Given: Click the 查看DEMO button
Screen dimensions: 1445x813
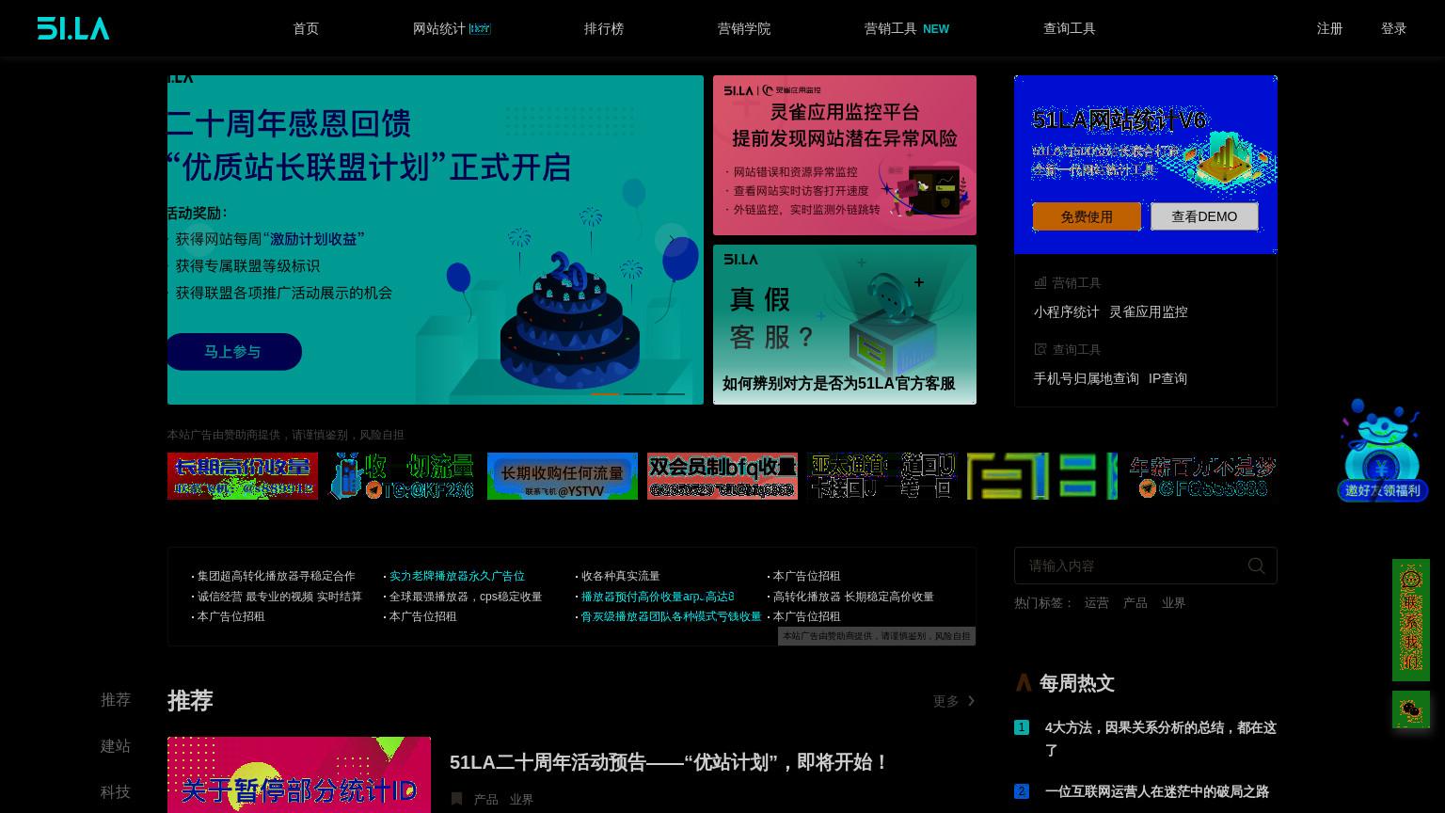Looking at the screenshot, I should (x=1204, y=216).
